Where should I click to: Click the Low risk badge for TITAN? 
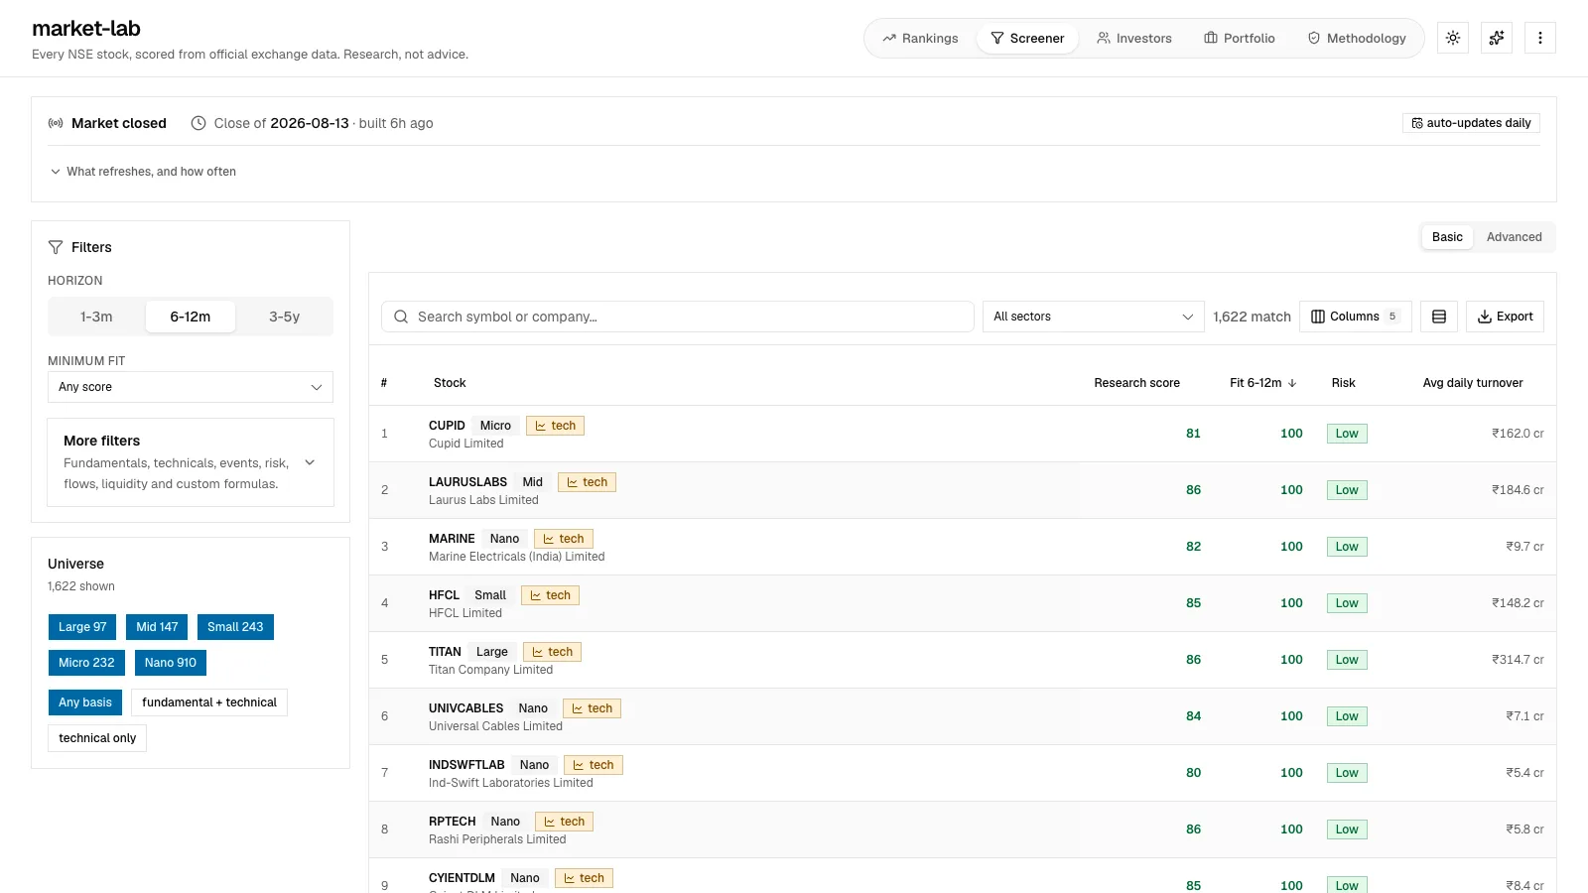tap(1347, 660)
